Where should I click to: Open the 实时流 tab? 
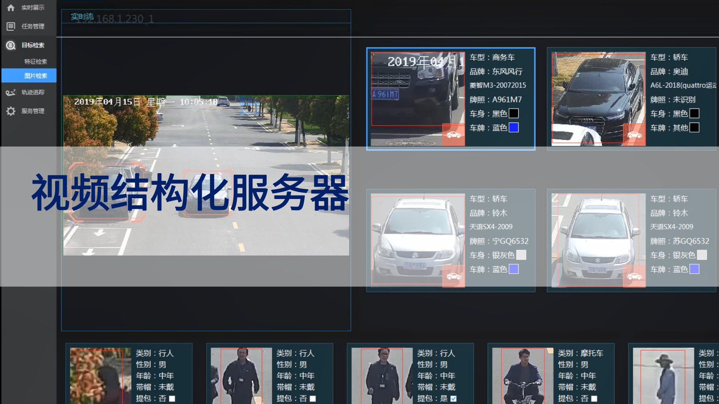tap(82, 16)
